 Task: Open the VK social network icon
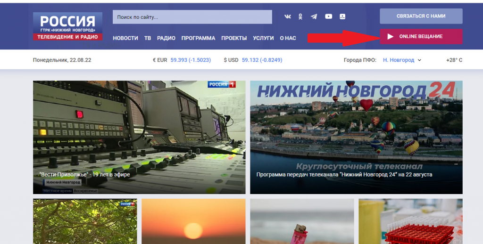pyautogui.click(x=287, y=16)
